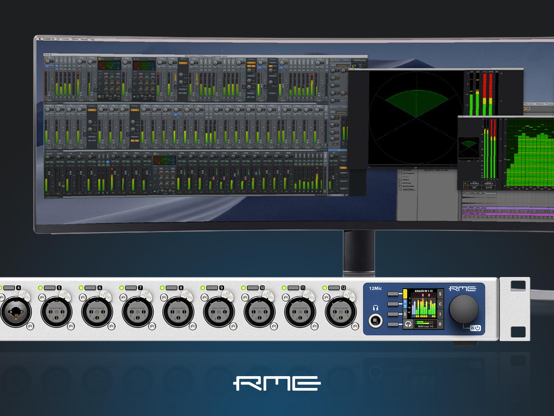Click the XLR input socket of channel 8
The height and width of the screenshot is (416, 554).
click(x=178, y=312)
